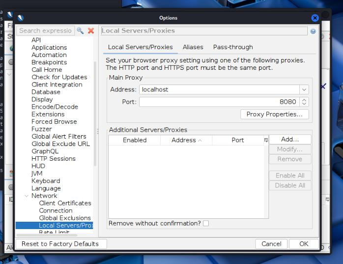Clear search with the red X icon

[x=91, y=30]
